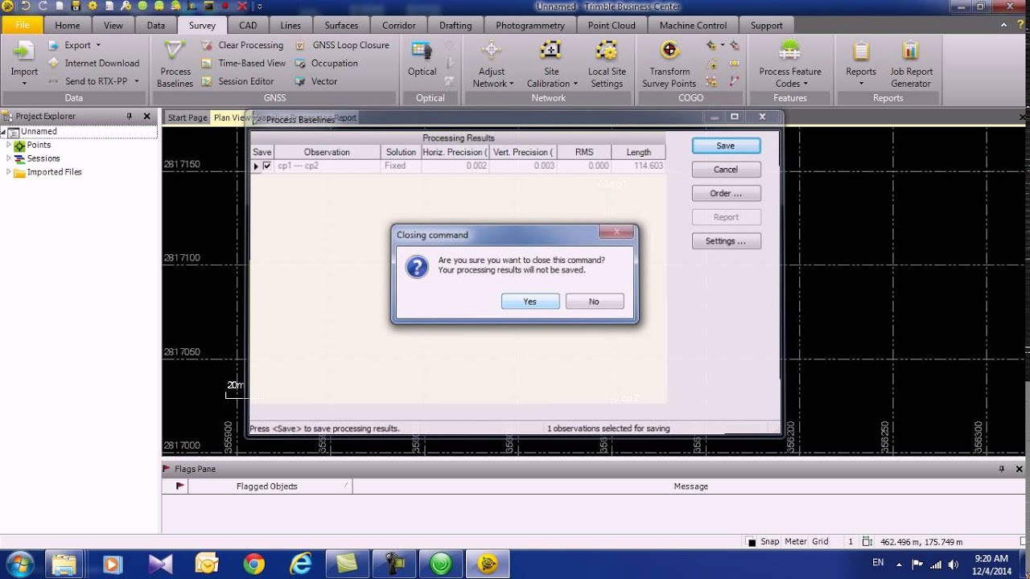Image resolution: width=1030 pixels, height=579 pixels.
Task: Click the Save disk icon in quick access toolbar
Action: coord(76,6)
